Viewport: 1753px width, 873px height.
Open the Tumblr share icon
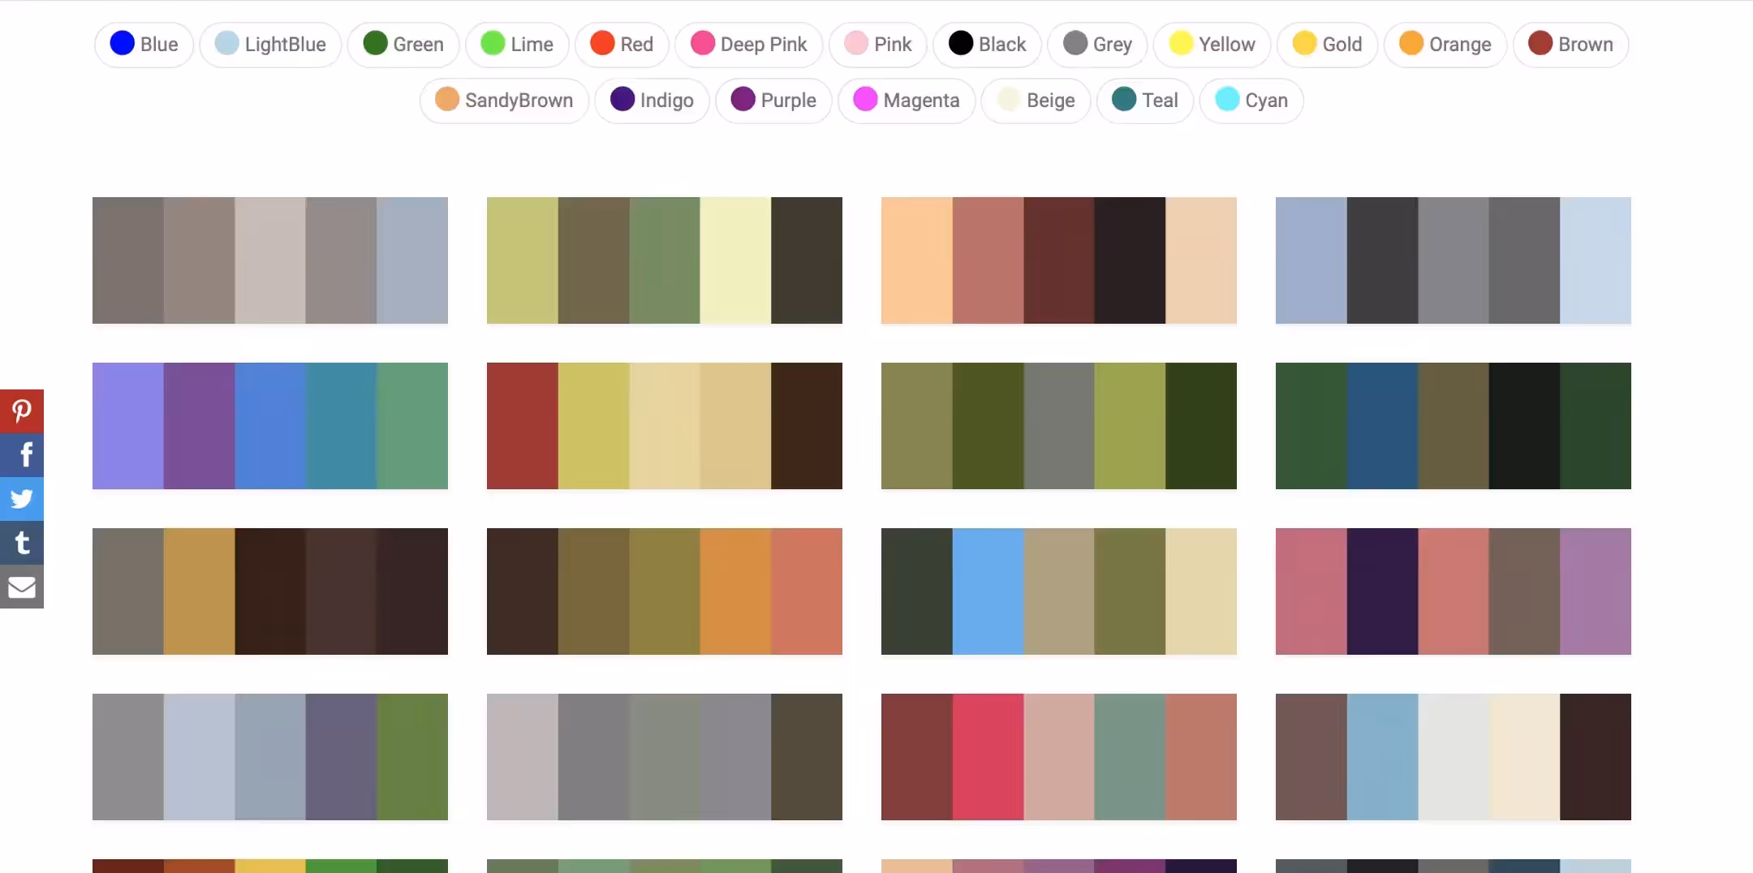(22, 542)
